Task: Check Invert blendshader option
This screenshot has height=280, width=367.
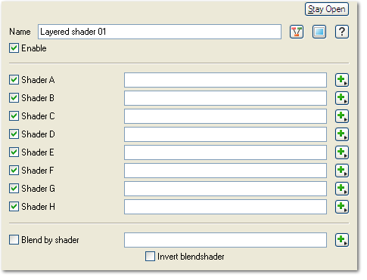Action: point(150,257)
